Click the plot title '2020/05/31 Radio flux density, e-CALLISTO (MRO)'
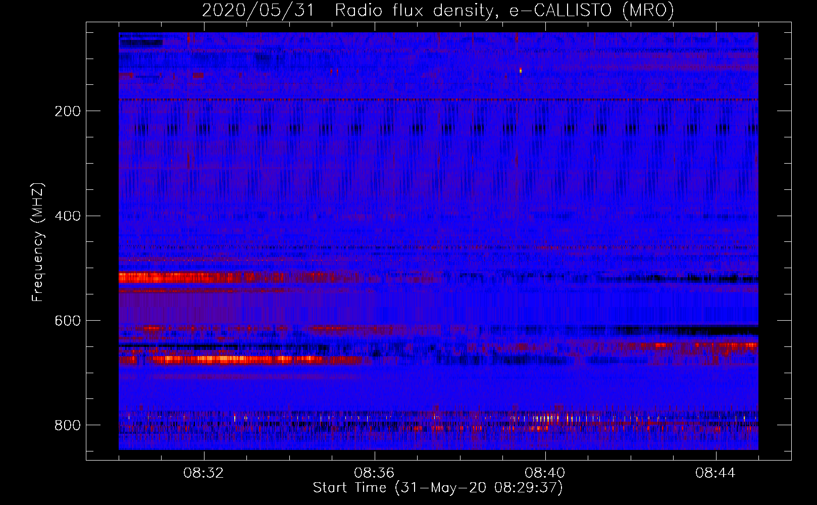The width and height of the screenshot is (817, 505). [x=438, y=10]
